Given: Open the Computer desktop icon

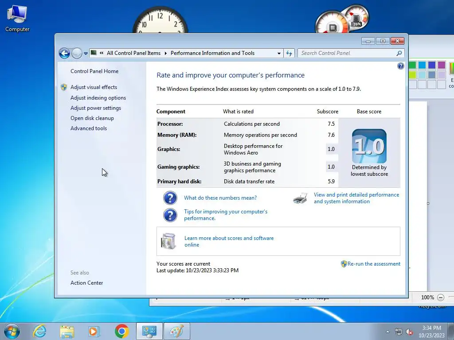Looking at the screenshot, I should 17,18.
